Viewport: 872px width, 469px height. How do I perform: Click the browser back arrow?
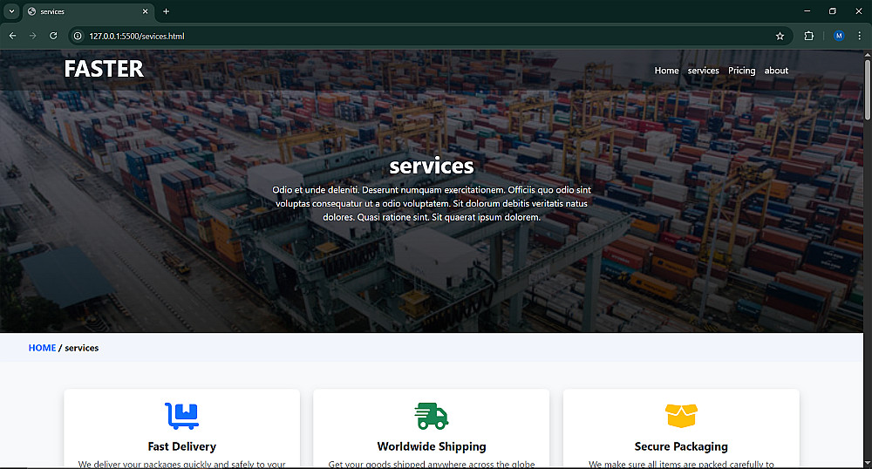[12, 36]
